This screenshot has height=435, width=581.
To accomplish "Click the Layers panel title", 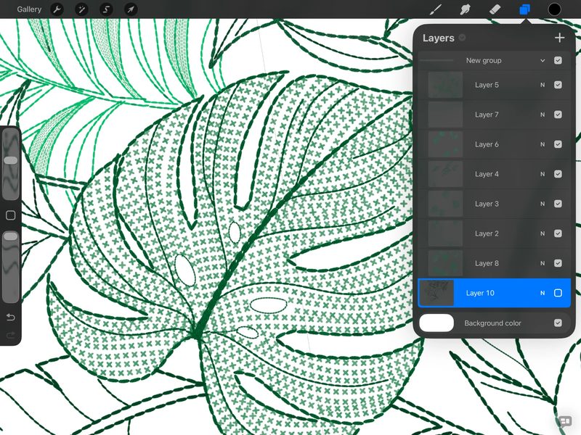I will (439, 38).
